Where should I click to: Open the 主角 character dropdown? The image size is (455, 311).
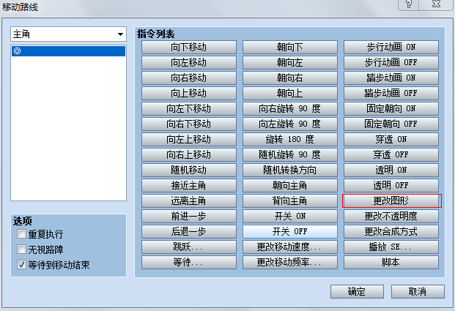coord(68,34)
